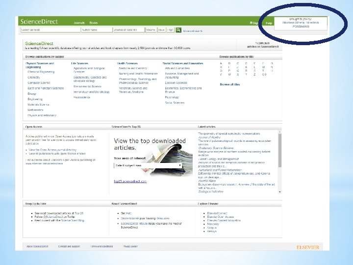
Task: Browse titles starting with letter A
Action: click(x=221, y=63)
